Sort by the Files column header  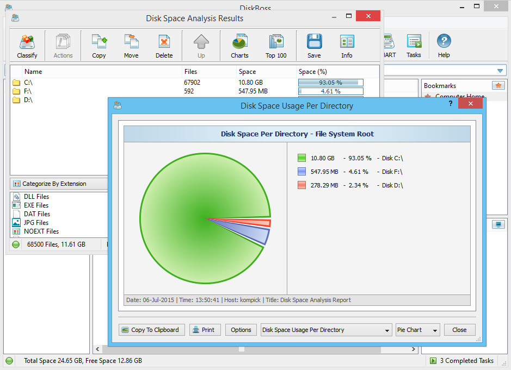point(191,72)
